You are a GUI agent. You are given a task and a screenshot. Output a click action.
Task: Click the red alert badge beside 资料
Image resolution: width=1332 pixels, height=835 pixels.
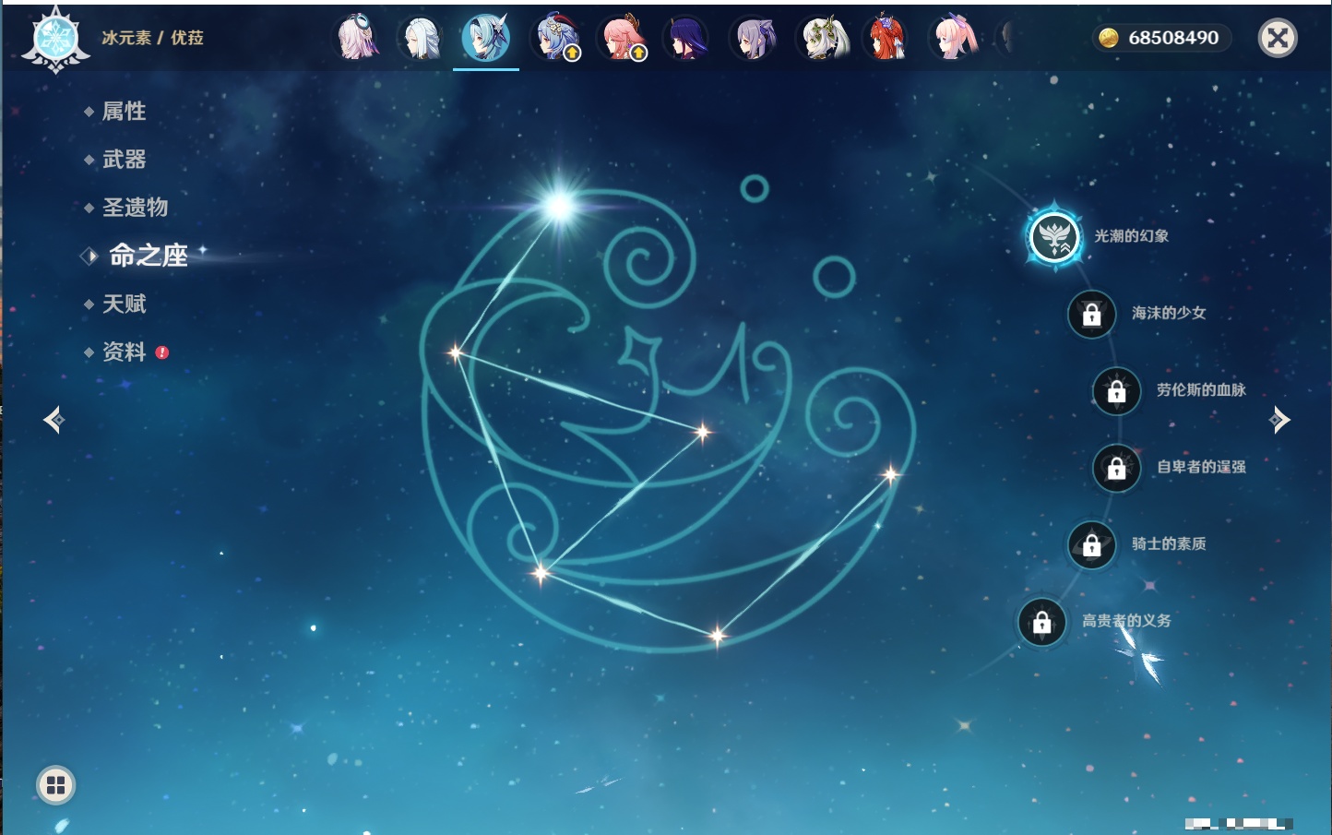[x=162, y=352]
